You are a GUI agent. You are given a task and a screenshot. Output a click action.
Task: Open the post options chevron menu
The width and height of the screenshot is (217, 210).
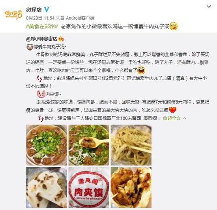tap(209, 6)
